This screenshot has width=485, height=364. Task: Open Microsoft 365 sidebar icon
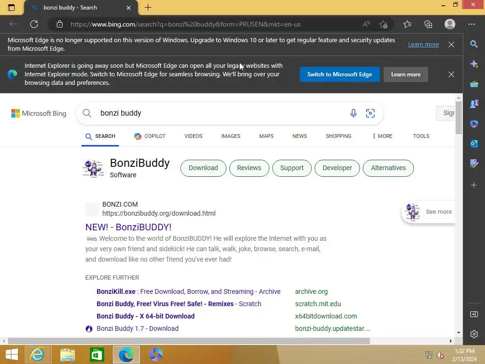474,124
